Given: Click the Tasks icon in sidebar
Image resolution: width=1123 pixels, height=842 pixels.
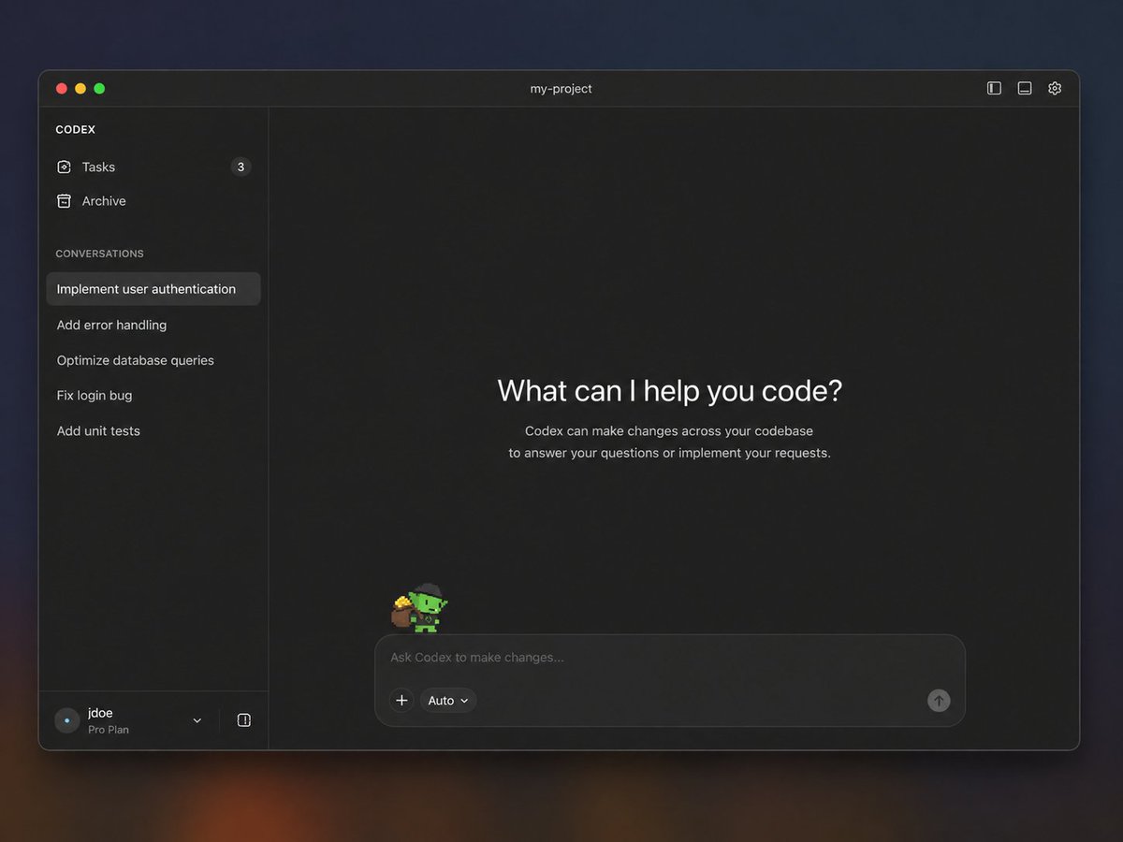Looking at the screenshot, I should pos(64,167).
